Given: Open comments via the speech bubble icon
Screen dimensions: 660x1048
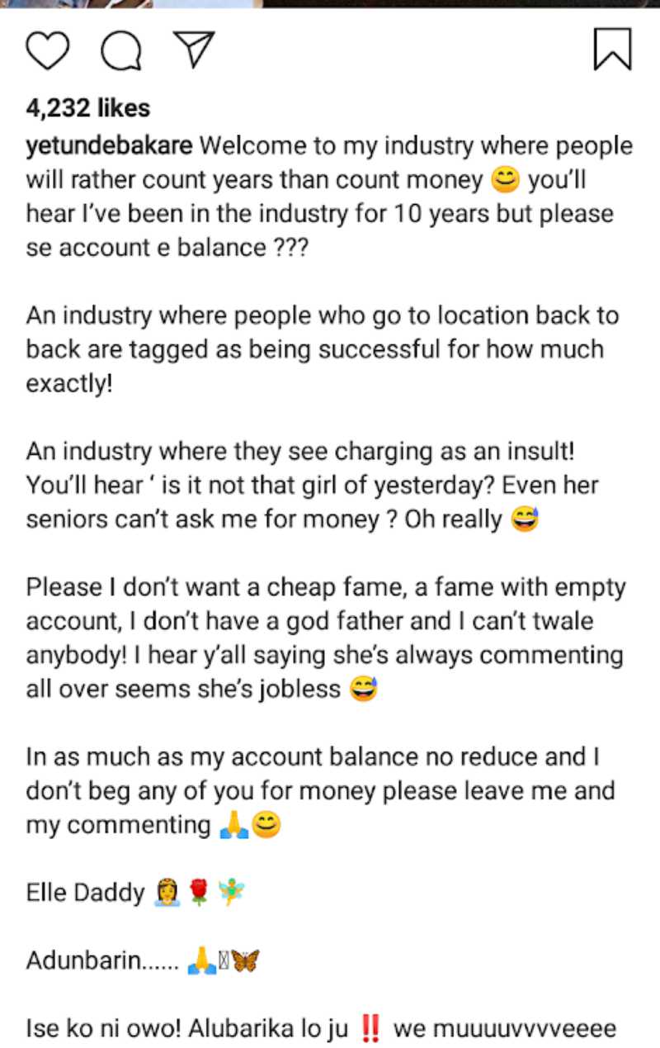Looking at the screenshot, I should 120,51.
